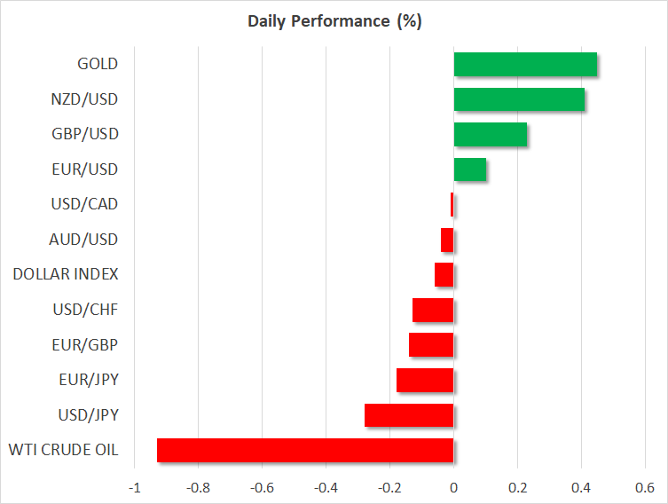Screen dimensions: 668x504
Task: Click the USD/CAD axis label
Action: (x=84, y=204)
